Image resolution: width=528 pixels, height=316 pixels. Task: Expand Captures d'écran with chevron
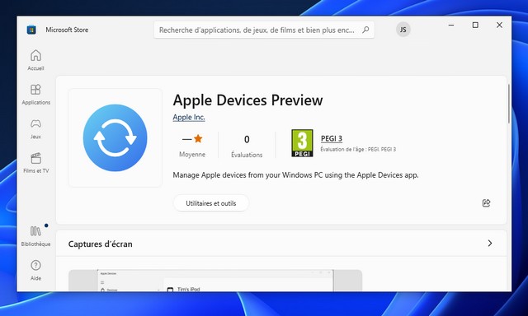pyautogui.click(x=490, y=243)
